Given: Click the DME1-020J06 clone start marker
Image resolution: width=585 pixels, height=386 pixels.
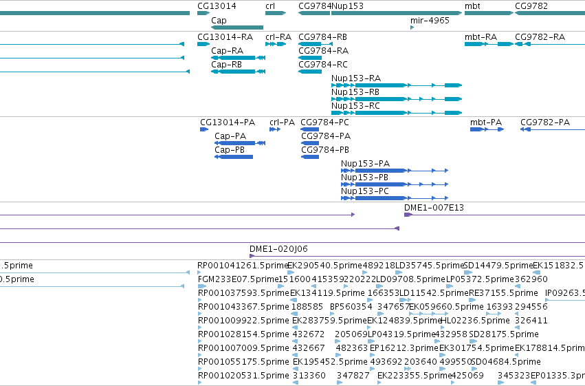Looking at the screenshot, I should (252, 256).
